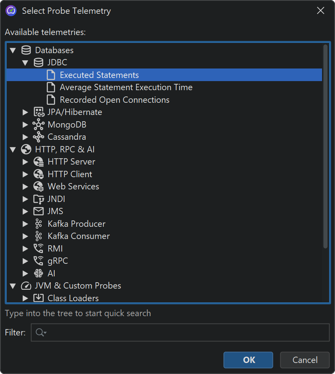
Task: Click the Cassandra node icon
Action: pos(39,137)
